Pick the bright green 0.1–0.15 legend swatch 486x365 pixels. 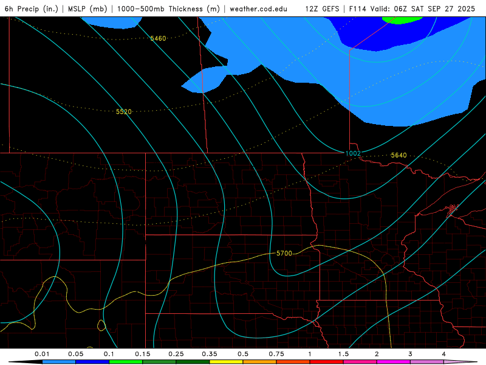pos(126,362)
